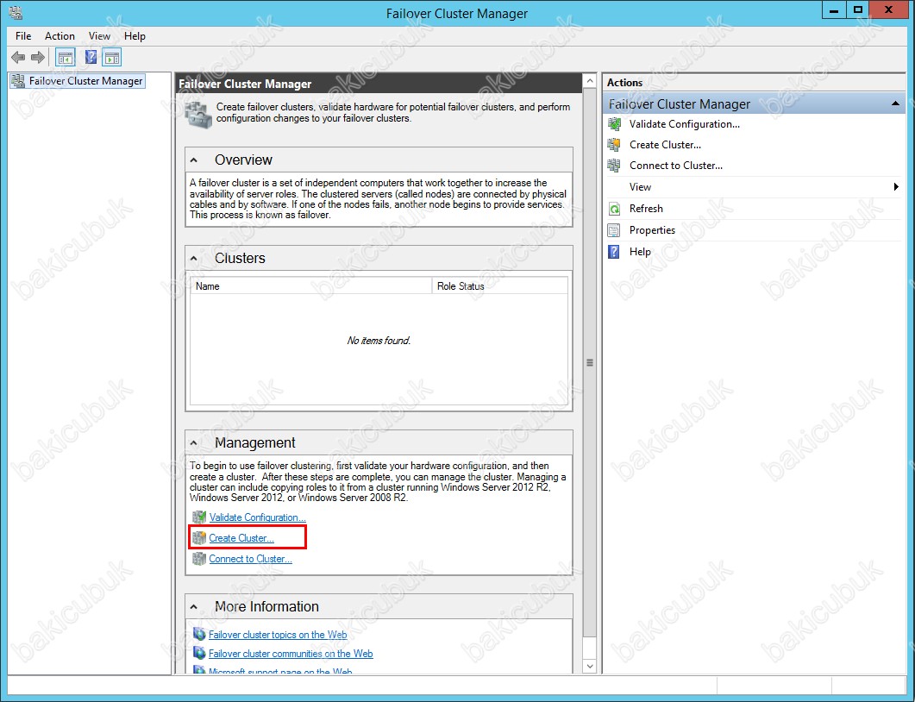Screen dimensions: 915x702
Task: Open the window system menu icon in title bar
Action: click(16, 12)
